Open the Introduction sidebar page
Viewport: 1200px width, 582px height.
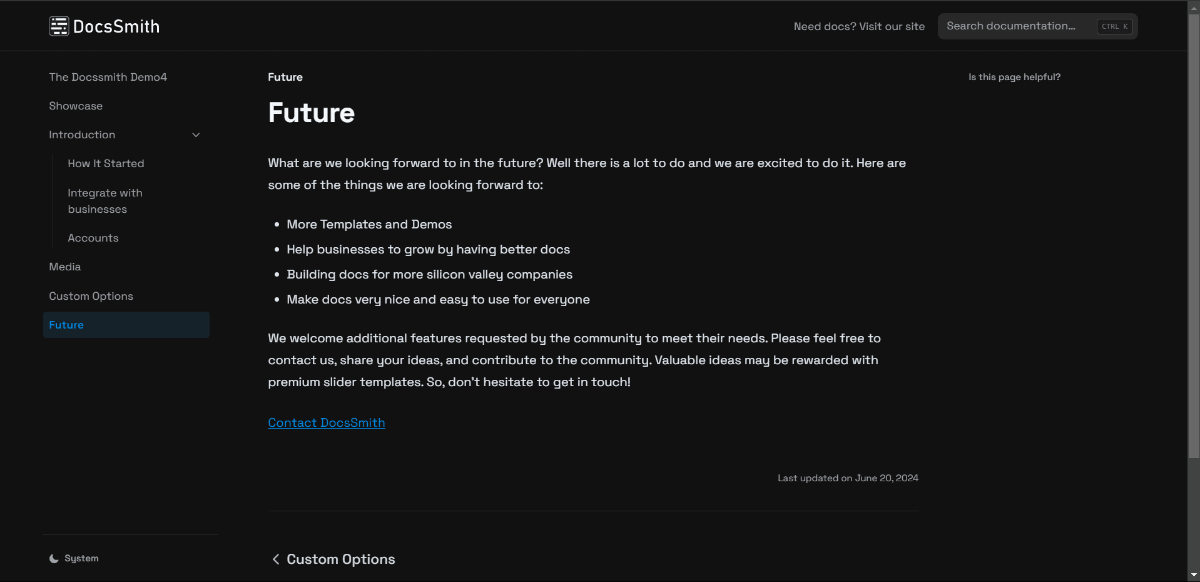point(82,135)
